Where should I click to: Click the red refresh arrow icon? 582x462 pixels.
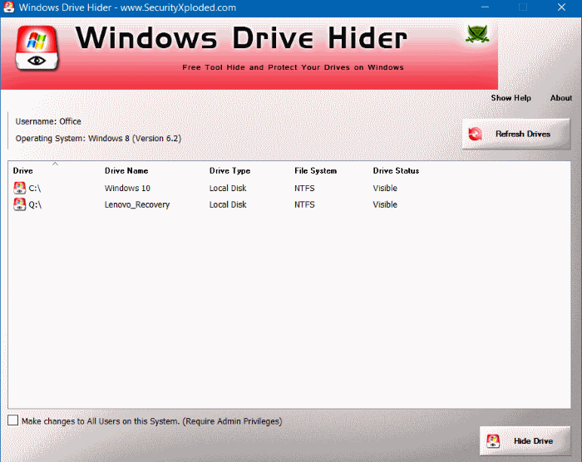(x=476, y=134)
